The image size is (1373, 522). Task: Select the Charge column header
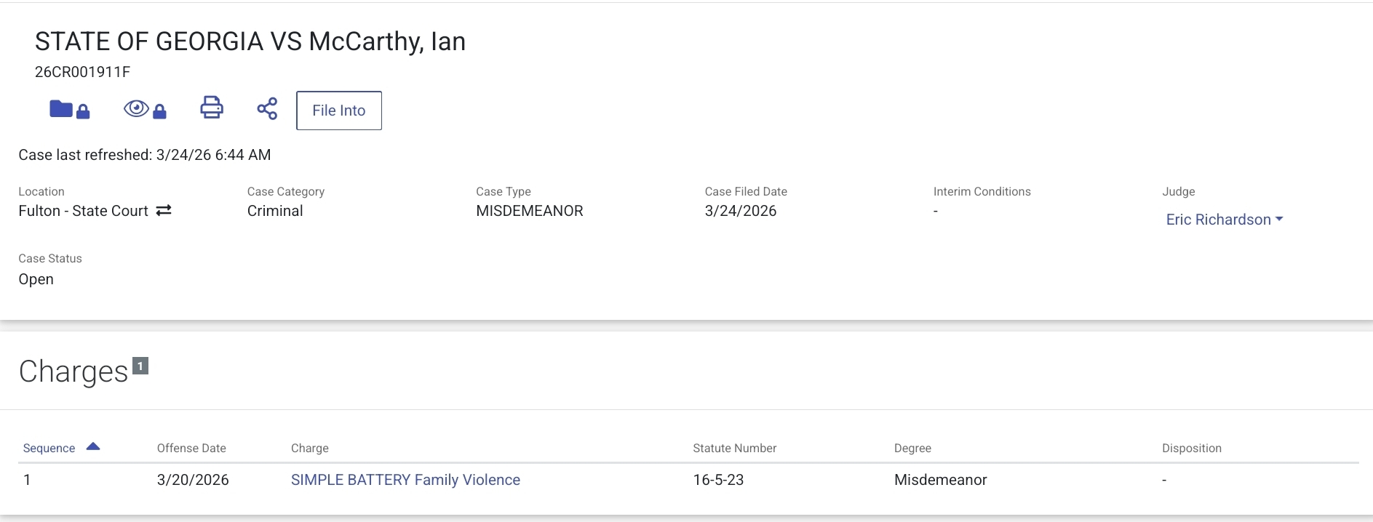coord(309,448)
